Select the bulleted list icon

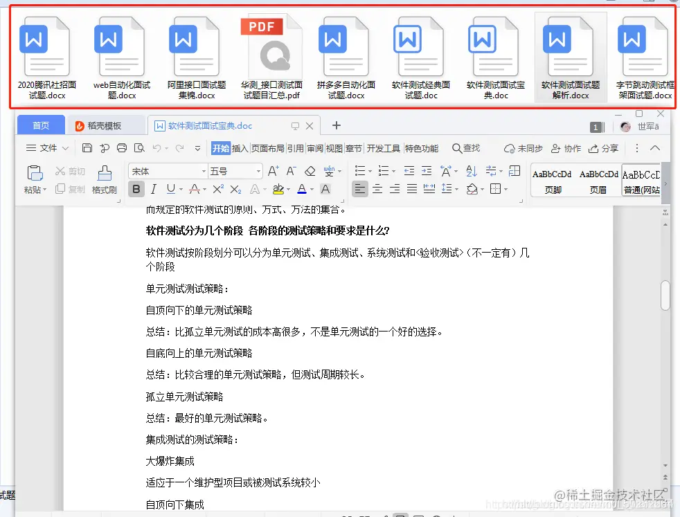click(361, 171)
